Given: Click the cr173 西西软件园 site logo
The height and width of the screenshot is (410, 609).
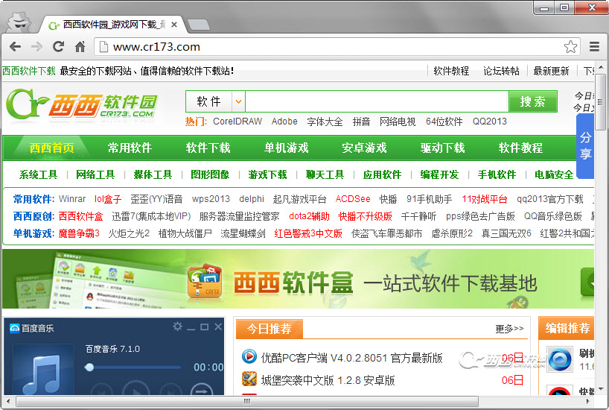Looking at the screenshot, I should click(82, 104).
